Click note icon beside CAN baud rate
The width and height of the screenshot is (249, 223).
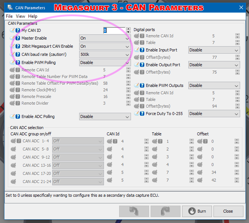click(12, 54)
